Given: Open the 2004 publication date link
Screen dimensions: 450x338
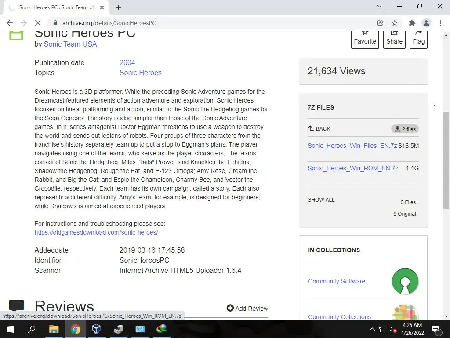Looking at the screenshot, I should [127, 62].
